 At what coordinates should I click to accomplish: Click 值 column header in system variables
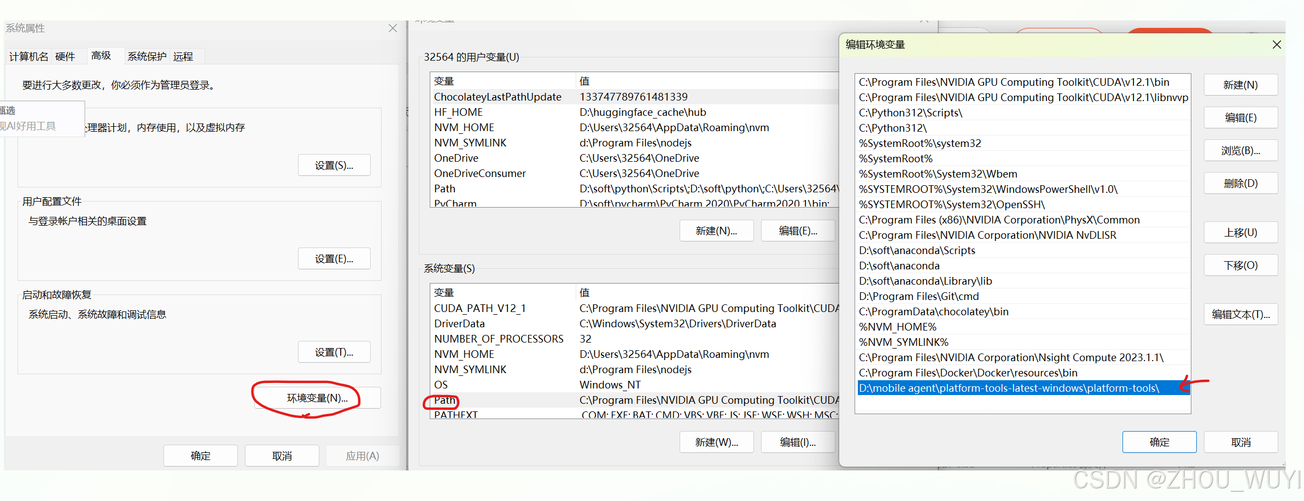pyautogui.click(x=707, y=292)
